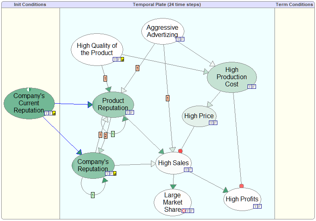Click the TF icon on Product Reputation

pyautogui.click(x=130, y=113)
